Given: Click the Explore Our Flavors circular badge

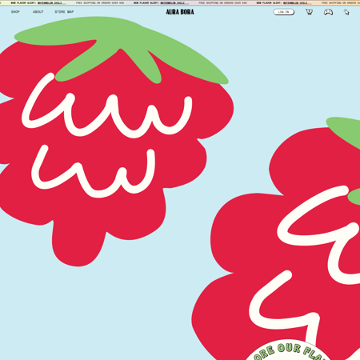Looking at the screenshot, I should coord(288,350).
